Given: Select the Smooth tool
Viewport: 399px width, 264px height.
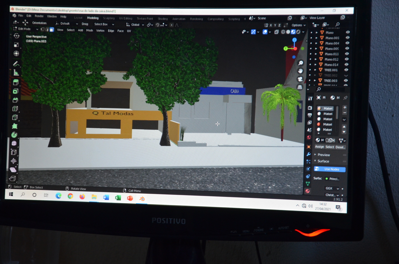Looking at the screenshot, I should click(x=14, y=143).
